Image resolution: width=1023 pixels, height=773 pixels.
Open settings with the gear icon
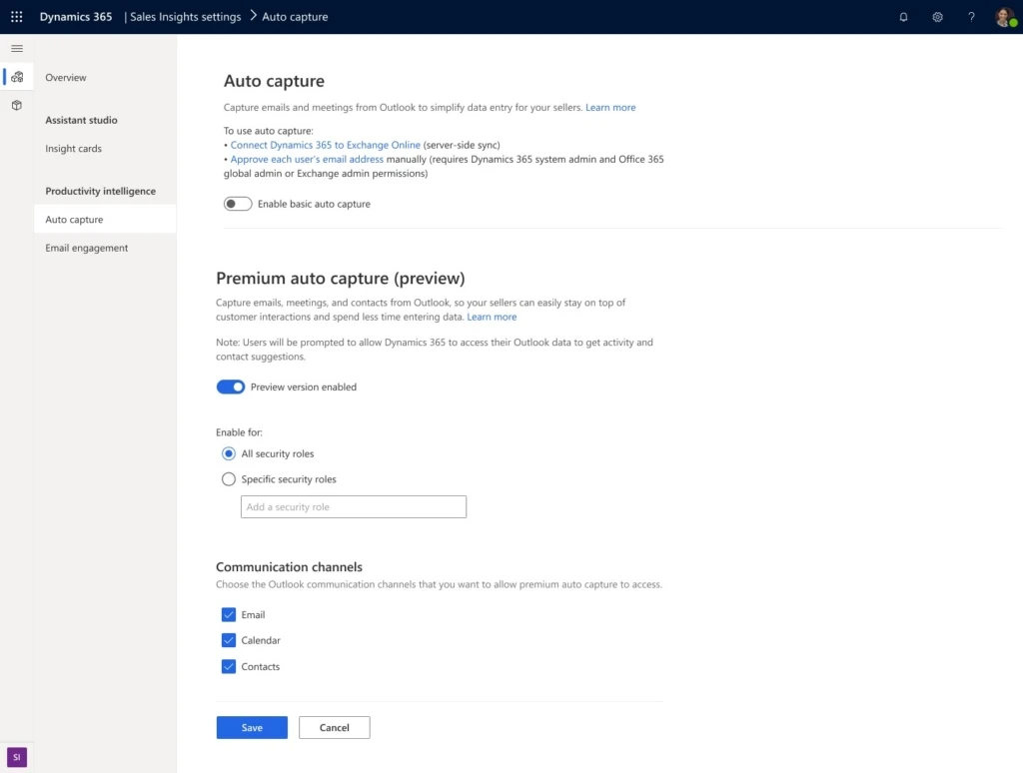click(937, 17)
